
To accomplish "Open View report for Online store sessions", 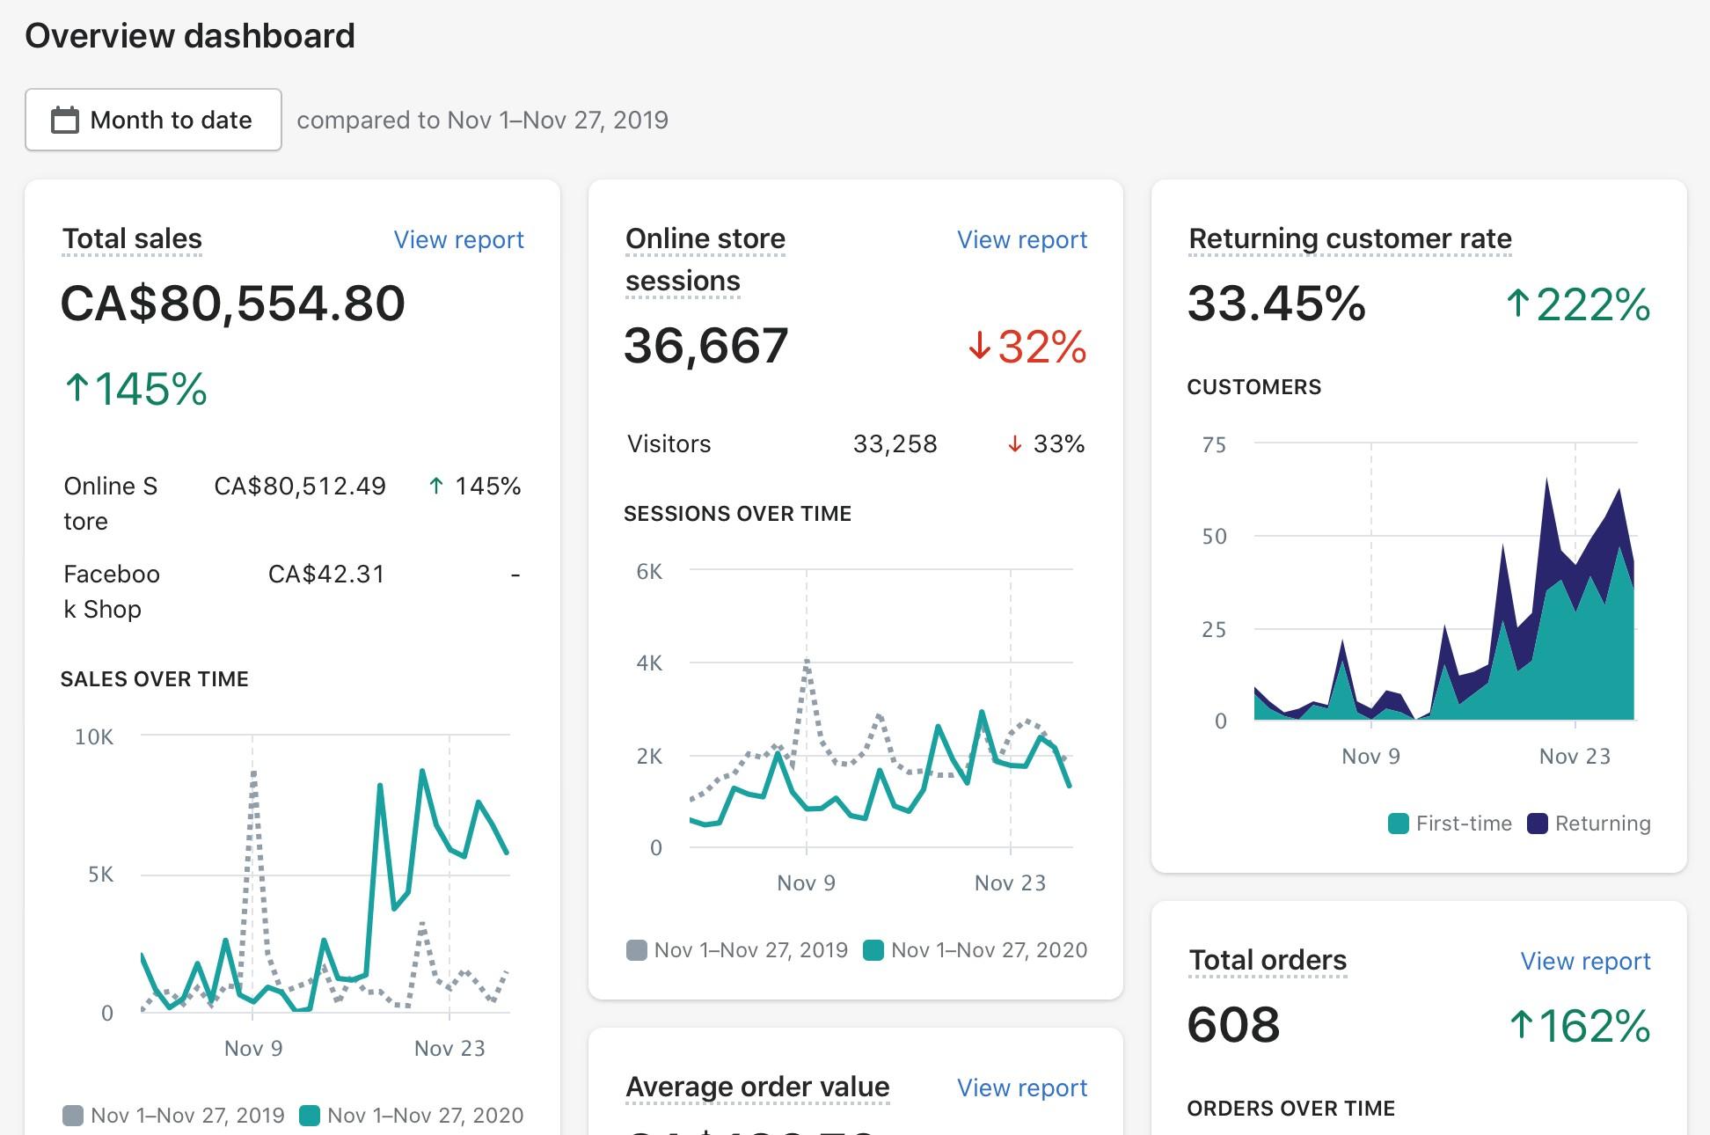I will pyautogui.click(x=1021, y=239).
